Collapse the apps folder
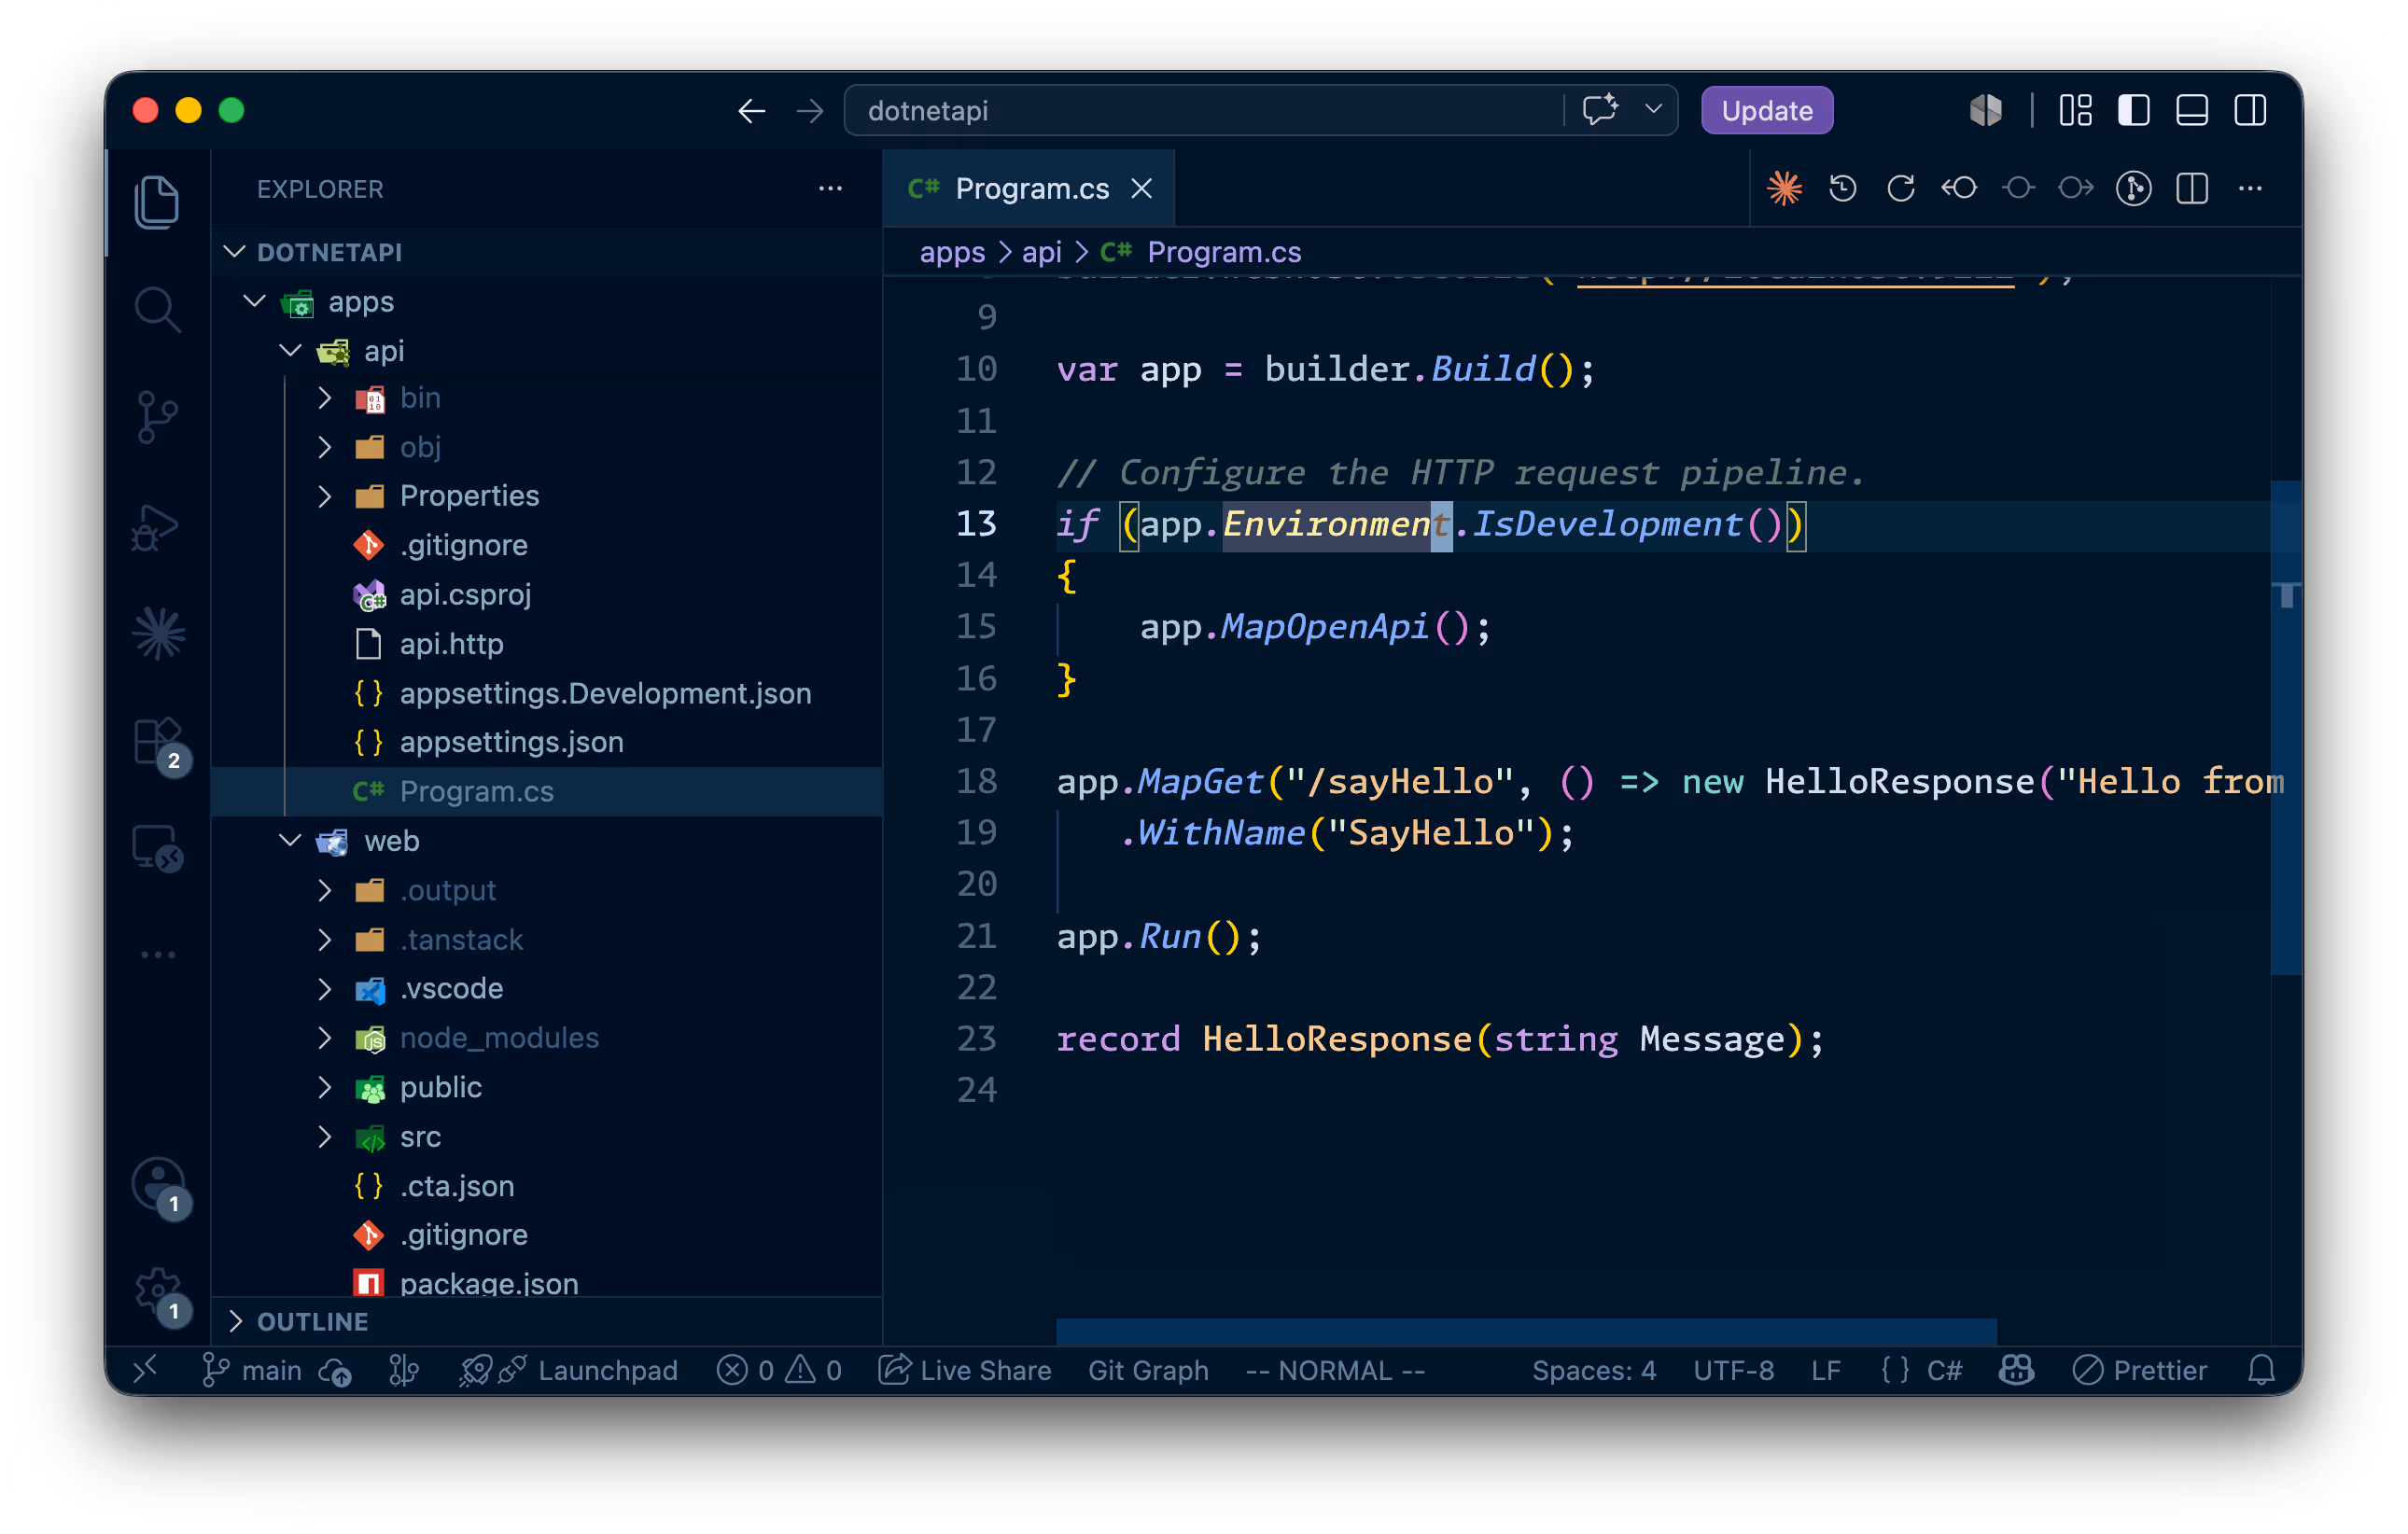This screenshot has height=1534, width=2408. [x=254, y=301]
